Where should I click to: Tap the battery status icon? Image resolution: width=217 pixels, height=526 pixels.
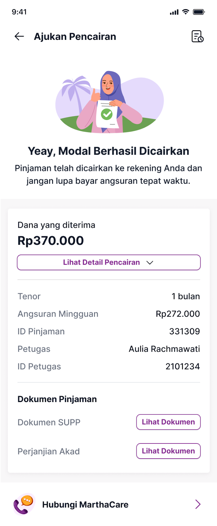coord(199,12)
